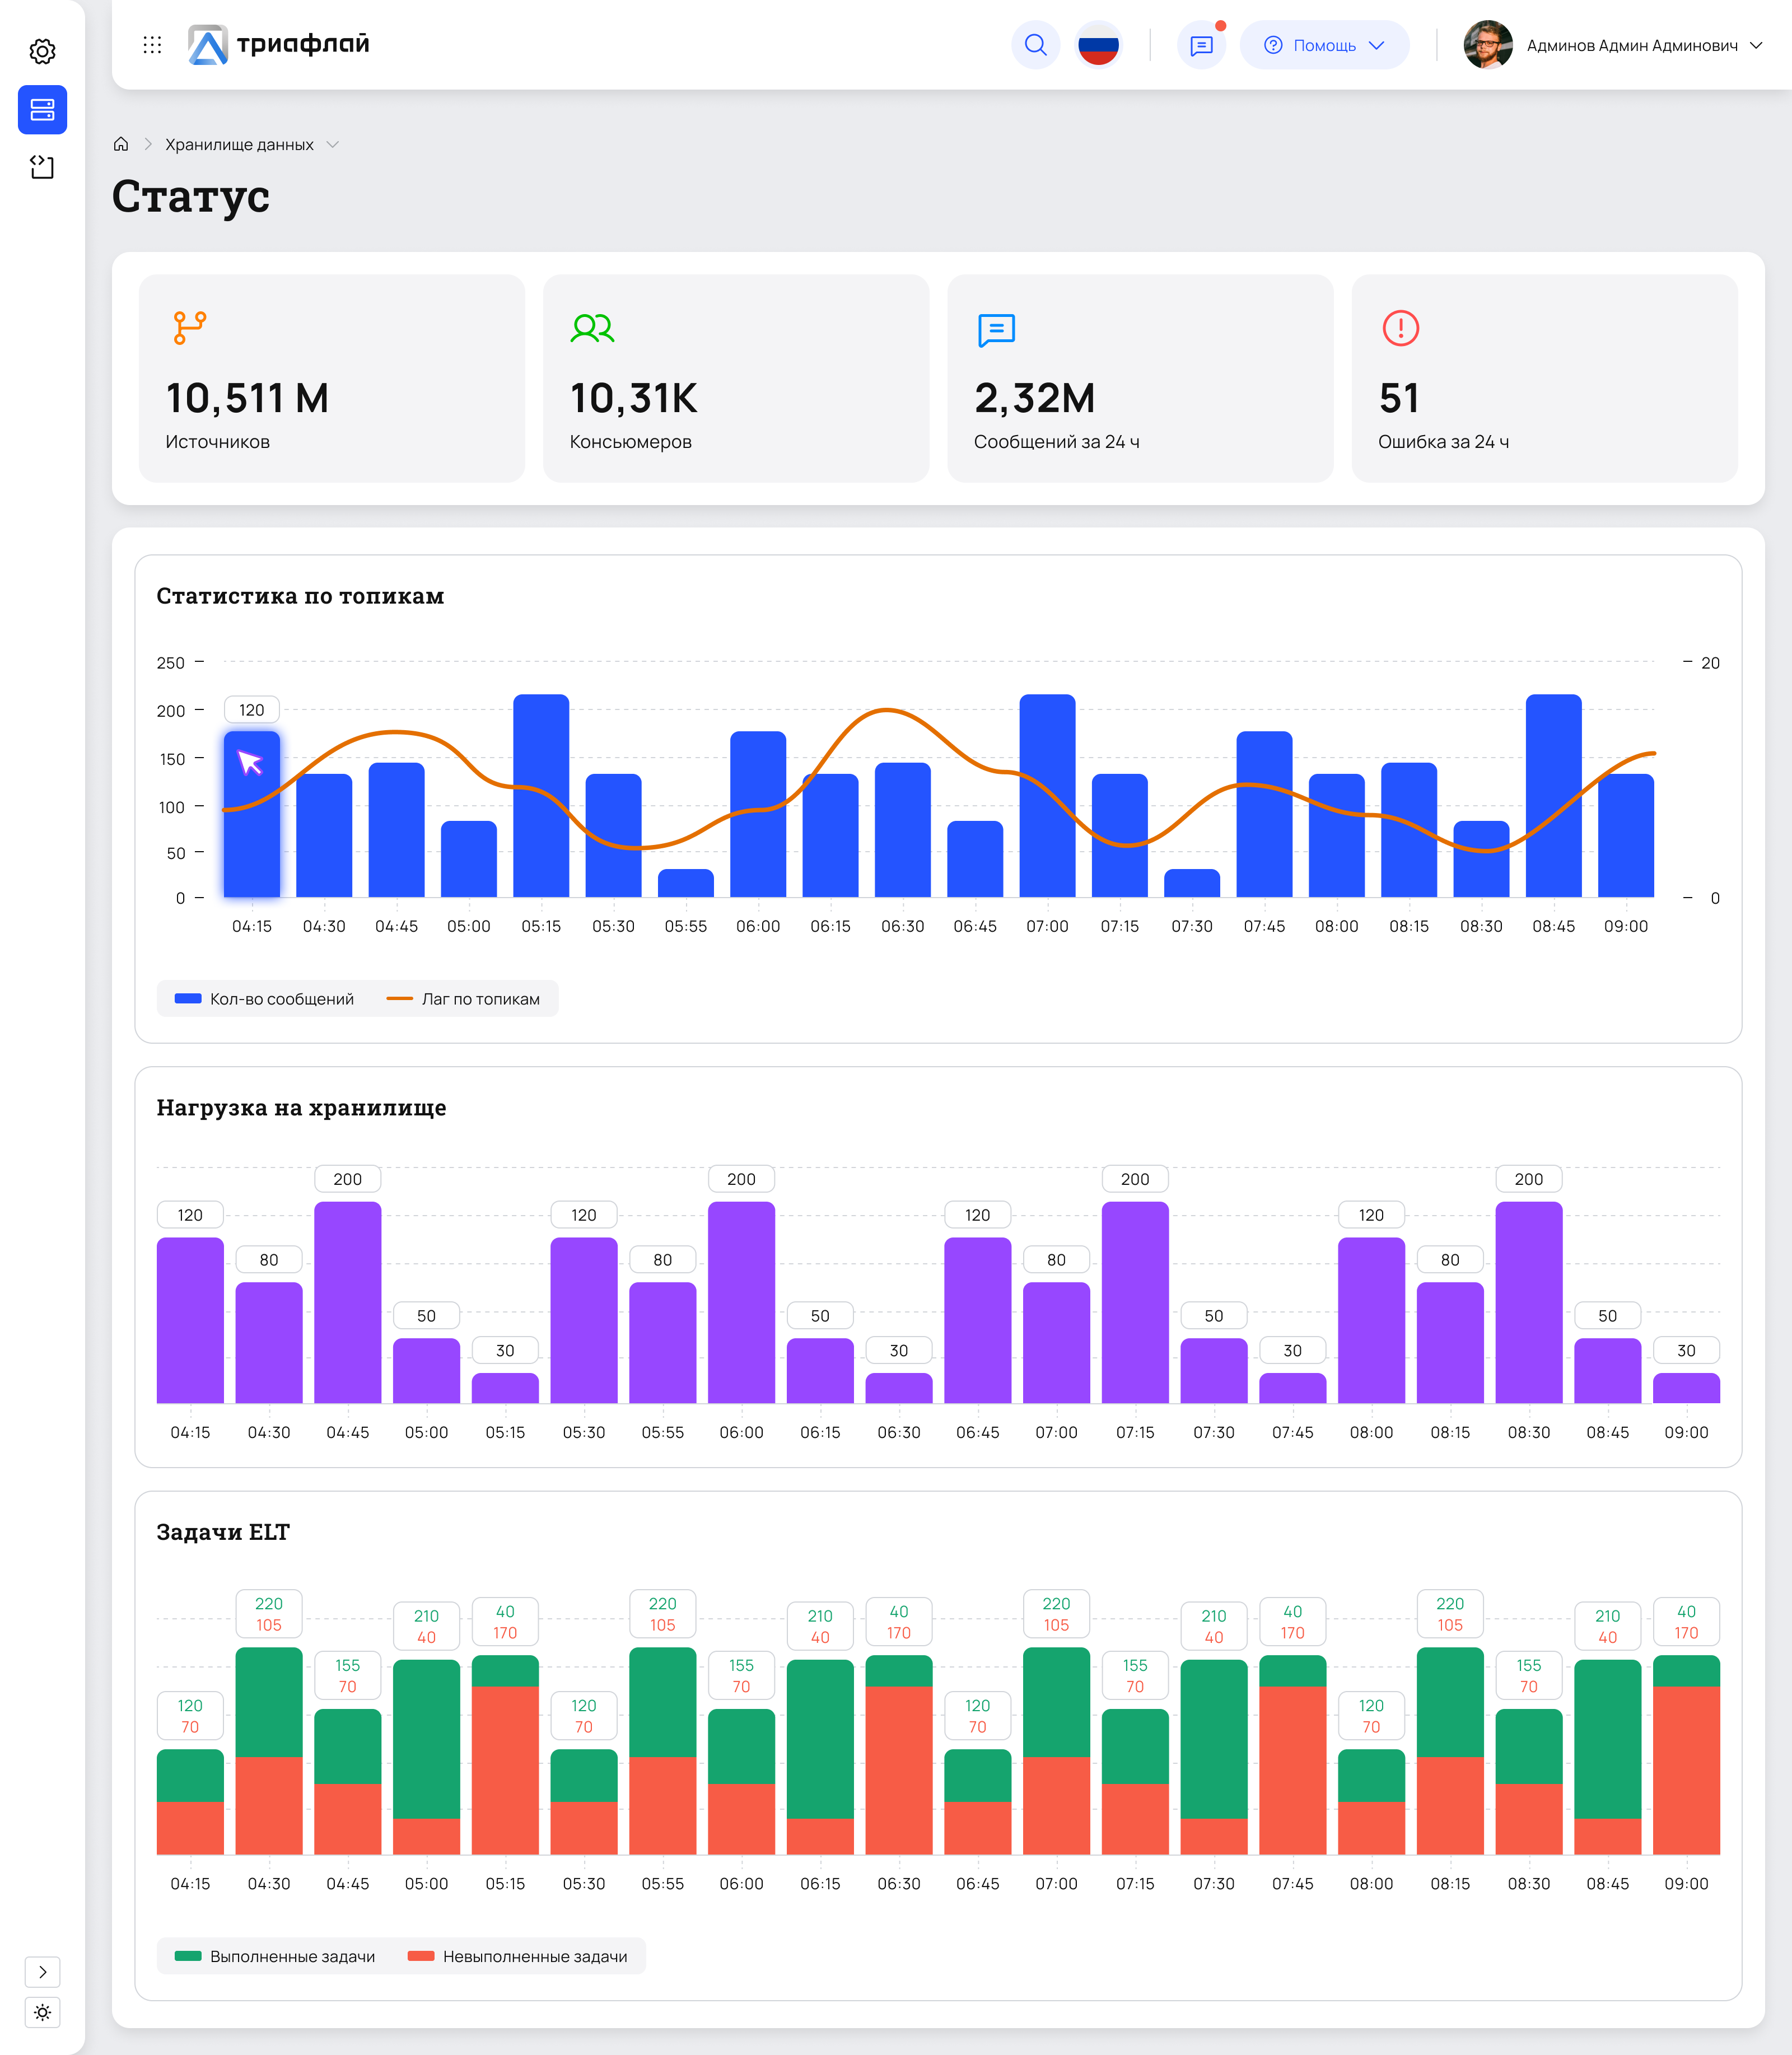Click the search magnifier icon

tap(1035, 45)
